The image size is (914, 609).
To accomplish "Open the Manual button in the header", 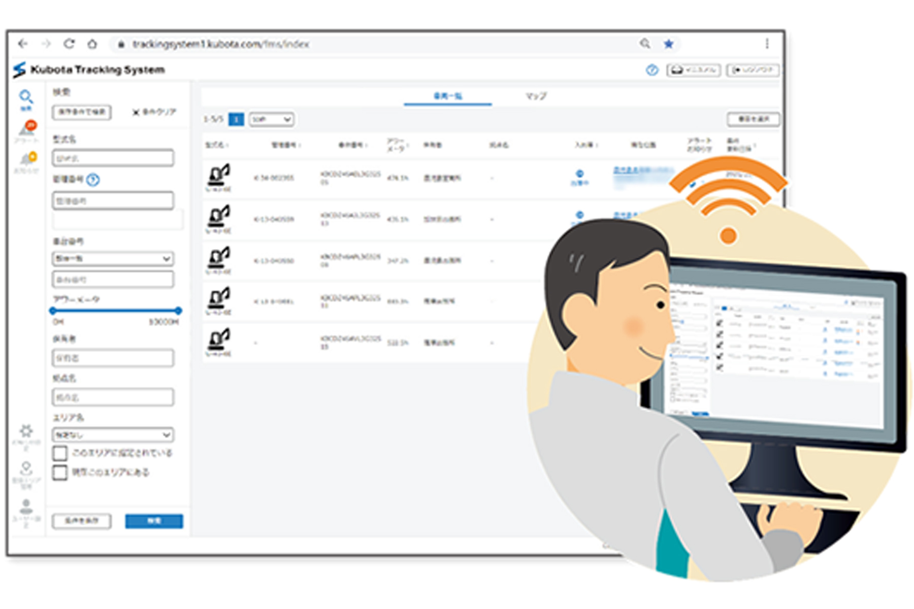I will [x=694, y=70].
